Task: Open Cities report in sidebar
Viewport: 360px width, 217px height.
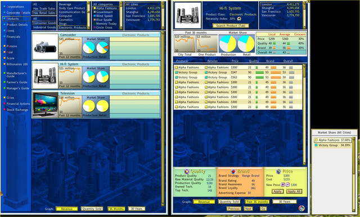Action: [x=10, y=98]
